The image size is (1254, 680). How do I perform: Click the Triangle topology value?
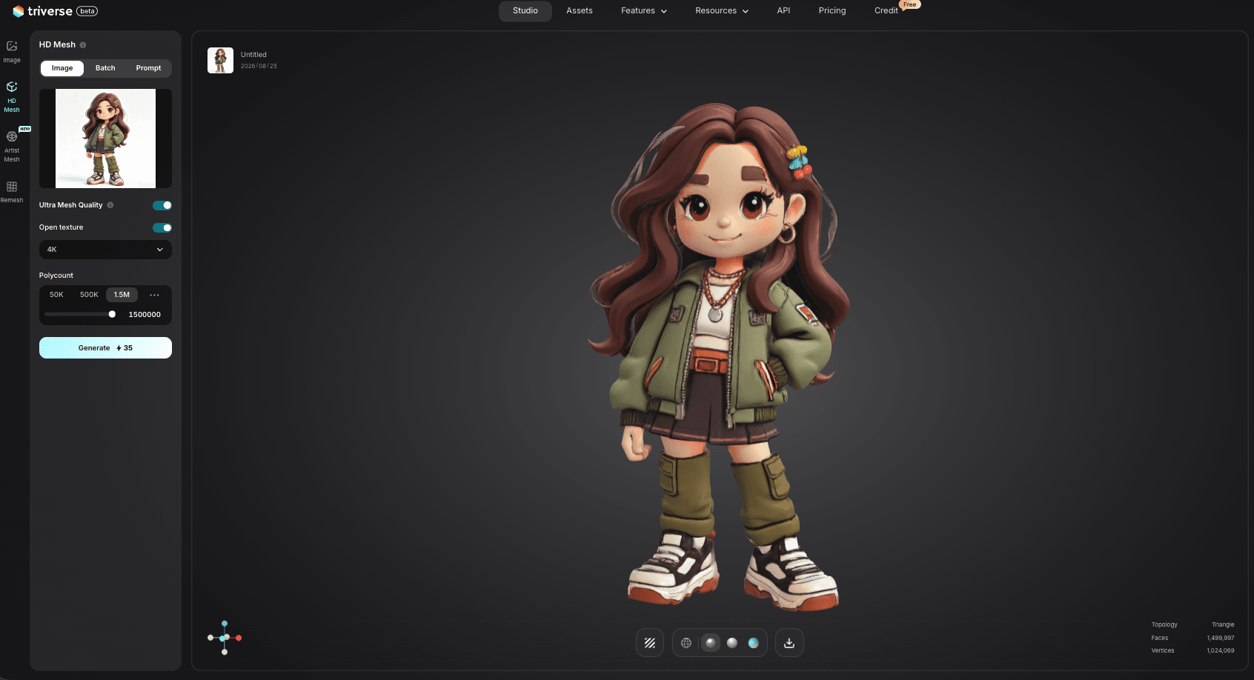[1223, 624]
